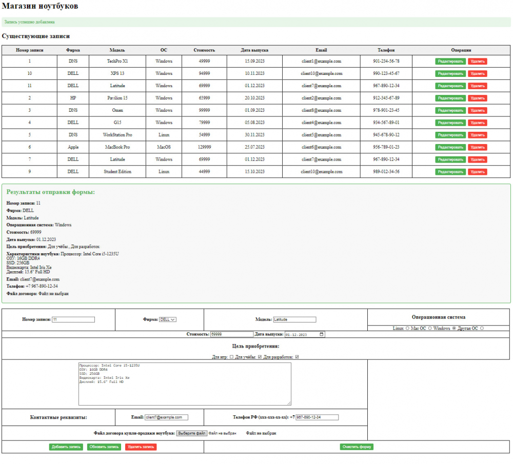Focus the Стоимость input field

(x=232, y=334)
